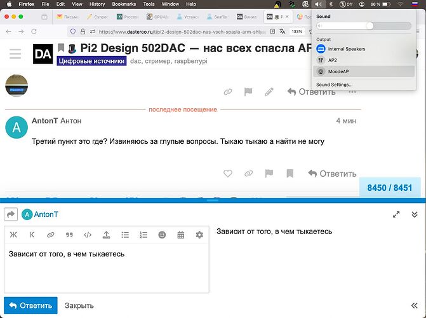The image size is (426, 318).
Task: Switch to the Seafile browser tab
Action: coord(218,17)
